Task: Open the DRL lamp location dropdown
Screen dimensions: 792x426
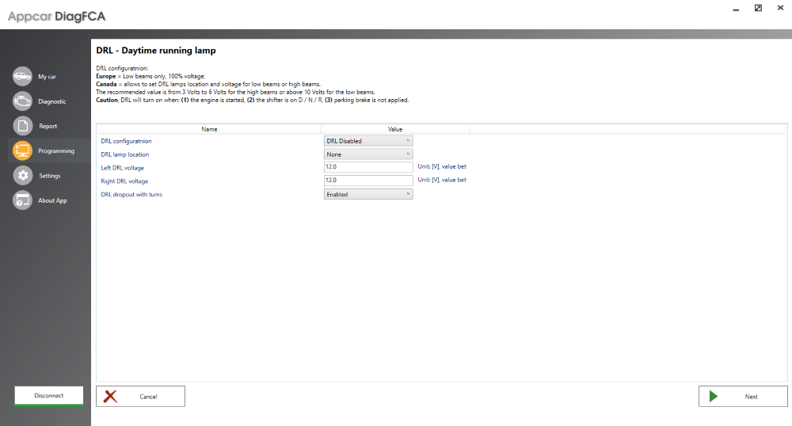Action: point(368,154)
